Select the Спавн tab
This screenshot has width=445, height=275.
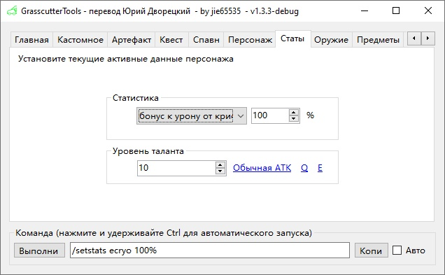(206, 40)
